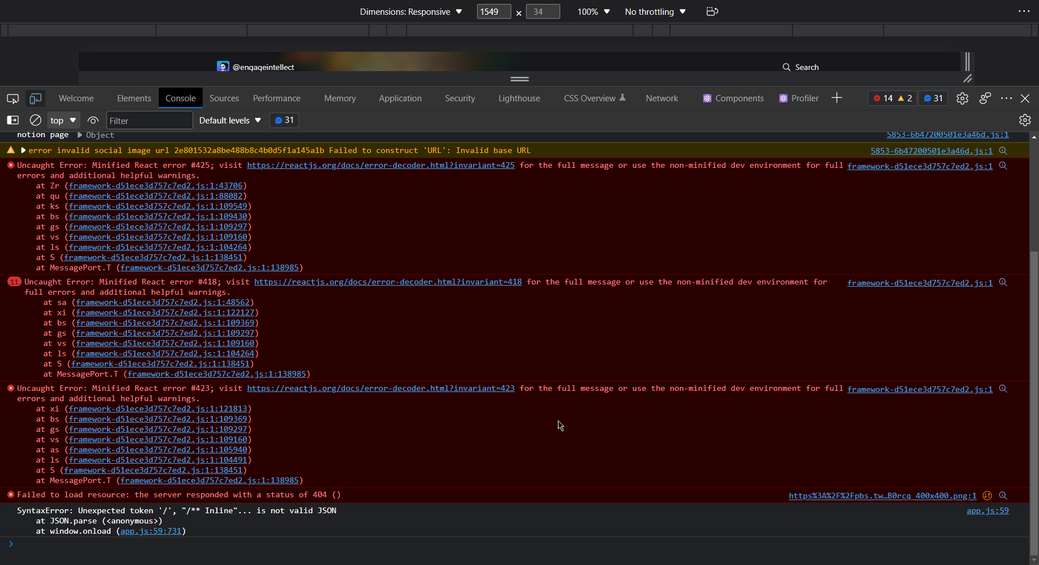Open error-decoder link for invariant=423
This screenshot has height=565, width=1039.
(381, 388)
